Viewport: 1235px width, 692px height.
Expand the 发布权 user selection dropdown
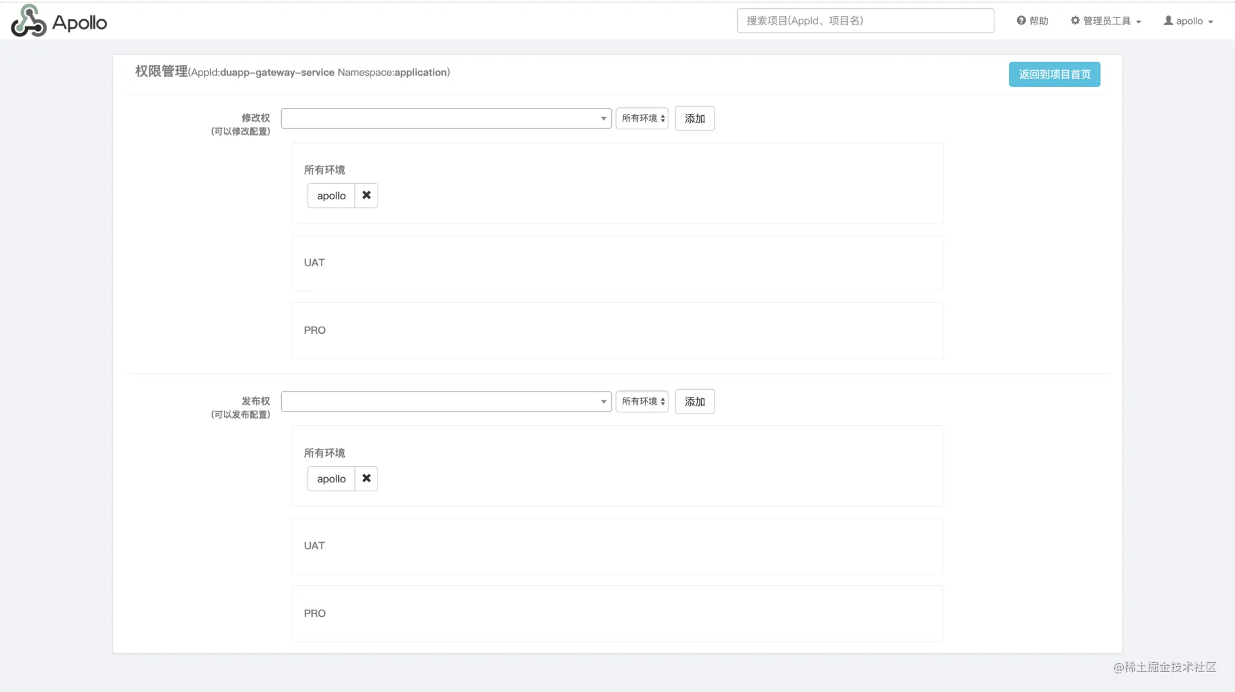tap(446, 401)
